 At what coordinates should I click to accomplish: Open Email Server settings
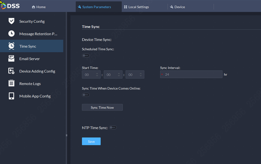tap(32, 59)
